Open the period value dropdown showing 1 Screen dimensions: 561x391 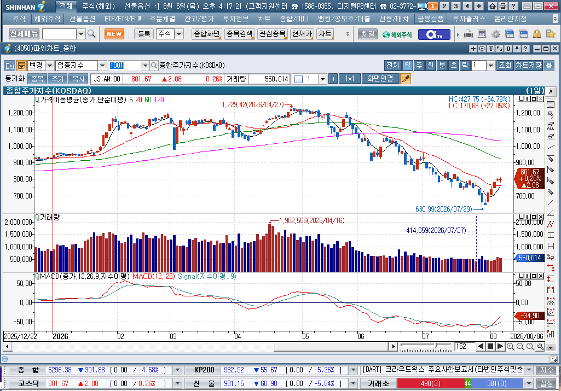(491, 66)
